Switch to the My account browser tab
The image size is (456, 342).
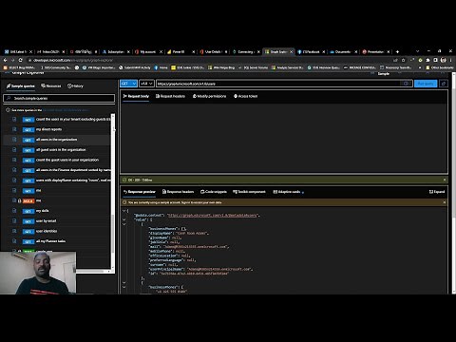tap(148, 51)
